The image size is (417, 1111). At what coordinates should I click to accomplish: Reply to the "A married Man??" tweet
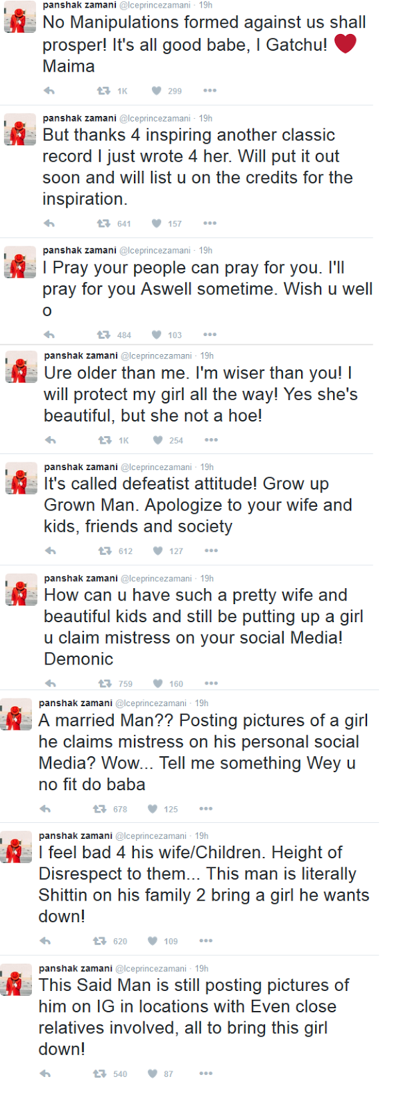click(x=45, y=809)
